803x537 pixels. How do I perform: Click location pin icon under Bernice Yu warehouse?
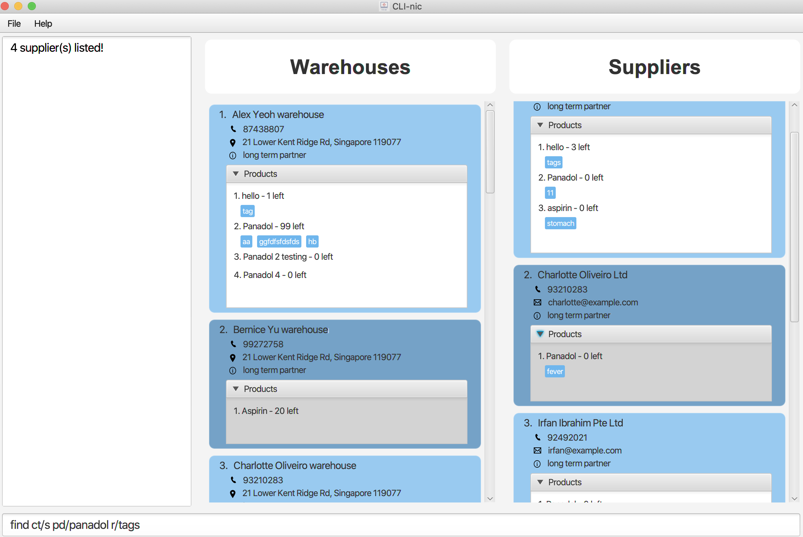tap(233, 358)
